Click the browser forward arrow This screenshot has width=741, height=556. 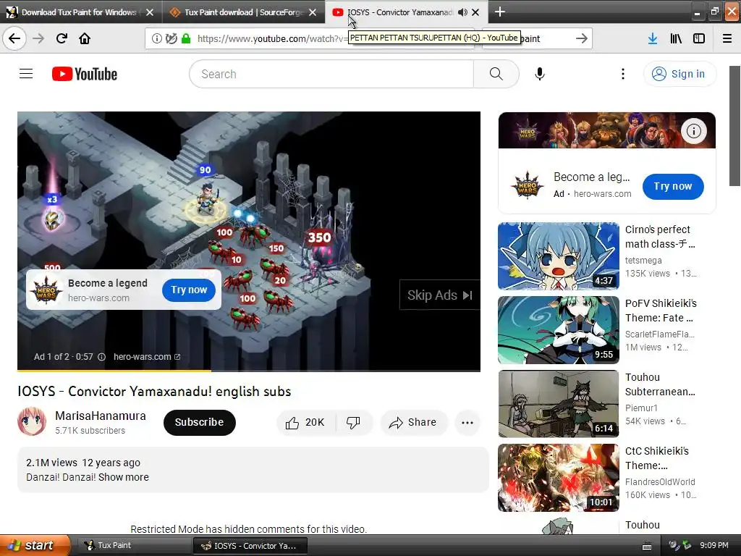click(38, 38)
